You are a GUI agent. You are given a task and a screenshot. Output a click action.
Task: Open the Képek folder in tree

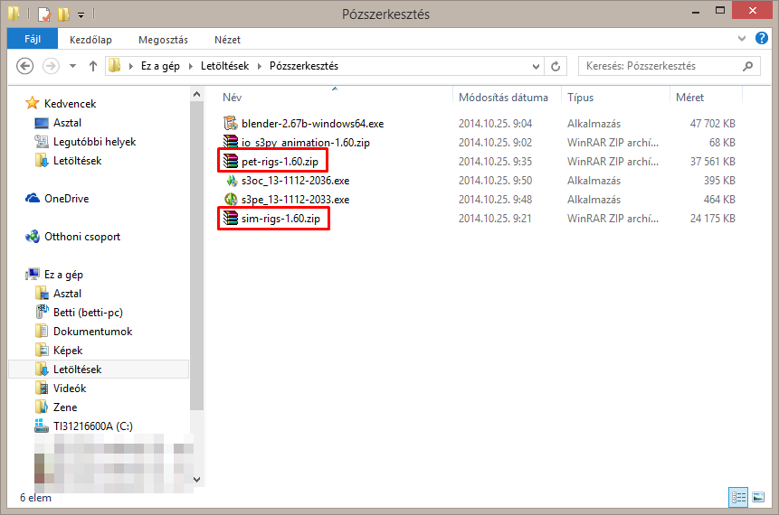(68, 351)
